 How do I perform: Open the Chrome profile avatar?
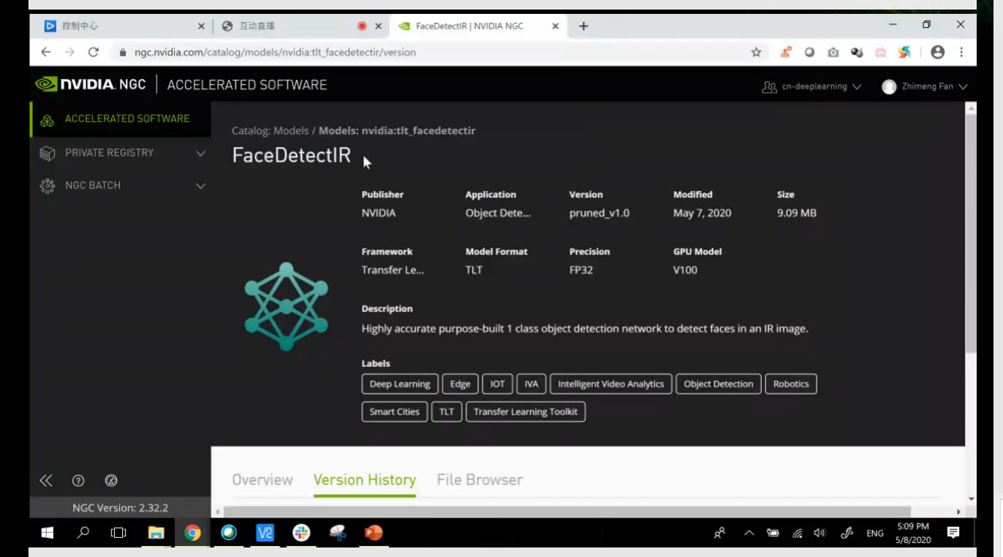938,52
